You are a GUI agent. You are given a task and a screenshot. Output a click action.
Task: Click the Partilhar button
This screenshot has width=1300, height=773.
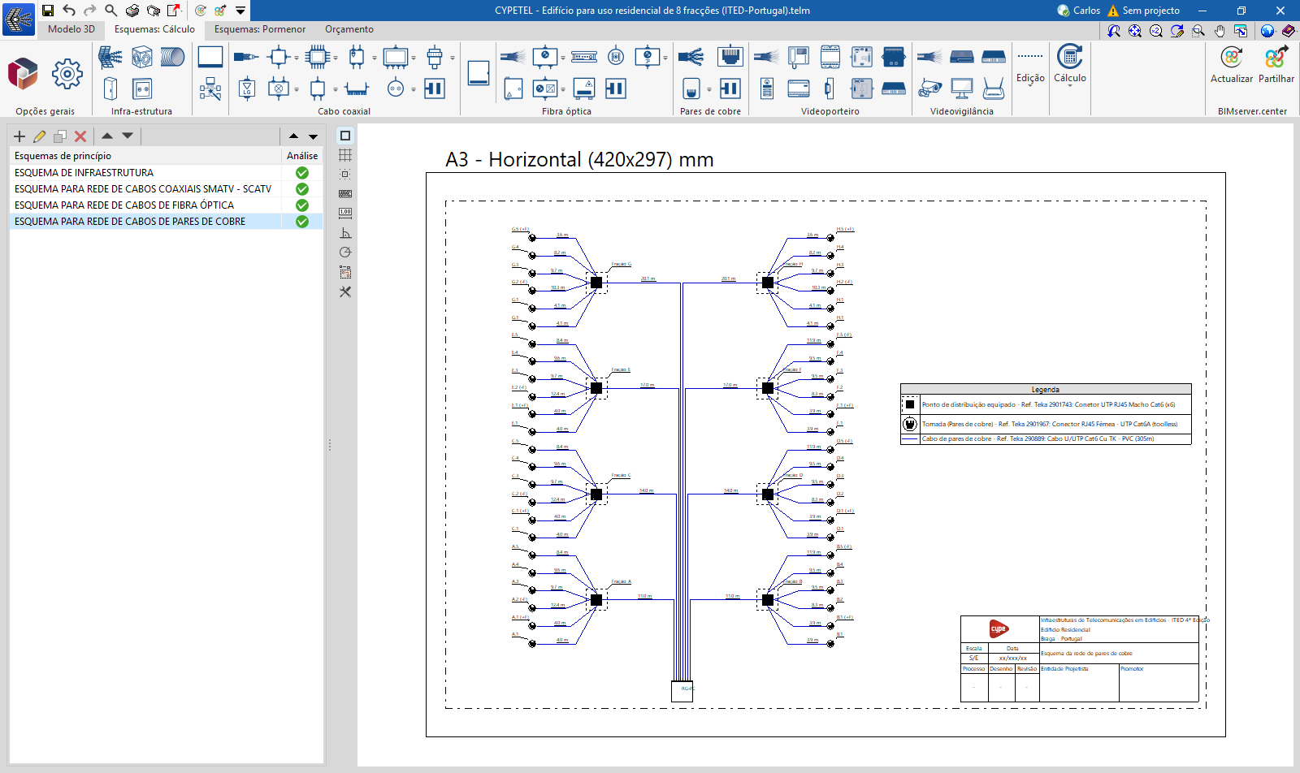click(x=1276, y=65)
